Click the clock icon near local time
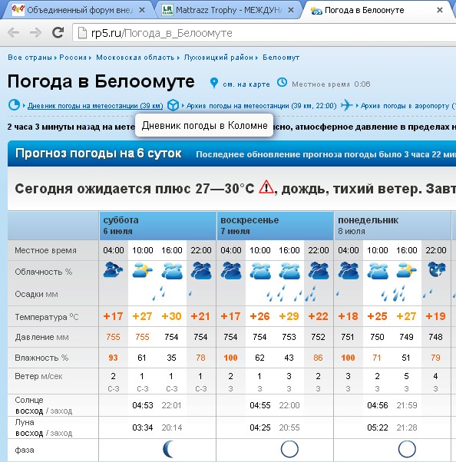This screenshot has width=456, height=462. pyautogui.click(x=282, y=83)
